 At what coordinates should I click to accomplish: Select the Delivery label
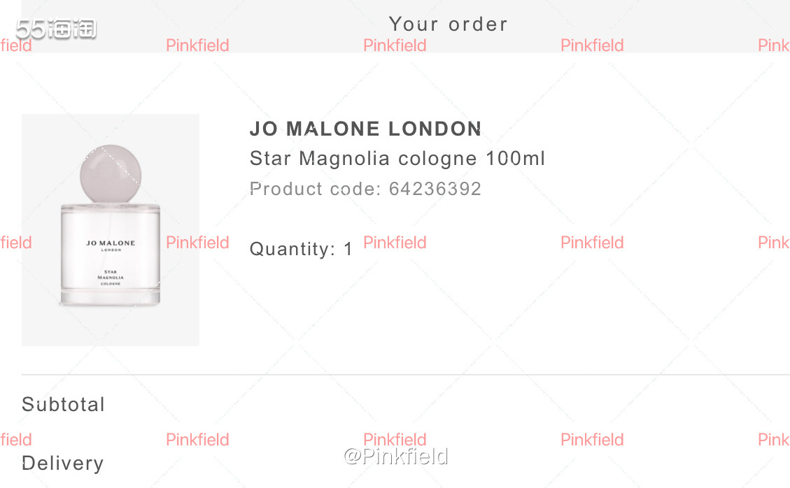click(62, 463)
